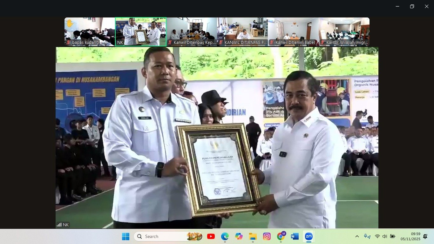Open the volume control from the system tray
This screenshot has height=244, width=434.
(x=384, y=236)
